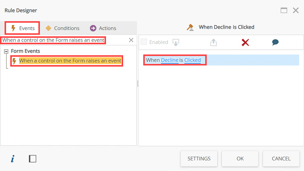Click the move-down arrow toolbar icon
The height and width of the screenshot is (171, 304).
[x=176, y=42]
